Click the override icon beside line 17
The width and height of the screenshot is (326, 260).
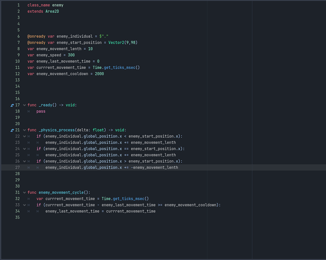click(x=12, y=105)
